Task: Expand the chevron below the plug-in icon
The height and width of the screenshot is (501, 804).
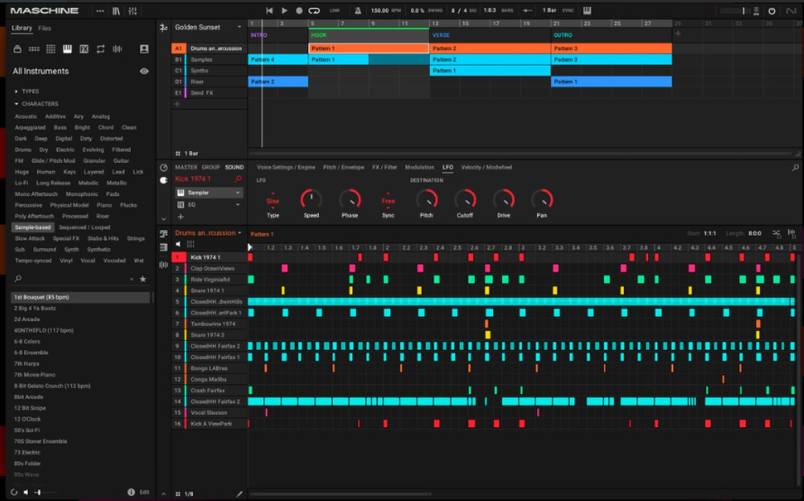Action: pyautogui.click(x=163, y=218)
